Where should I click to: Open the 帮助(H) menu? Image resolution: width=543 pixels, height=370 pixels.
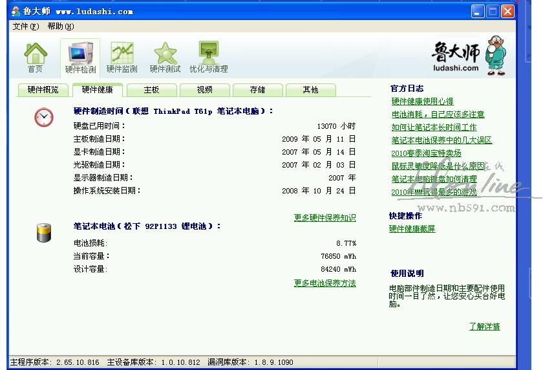61,27
